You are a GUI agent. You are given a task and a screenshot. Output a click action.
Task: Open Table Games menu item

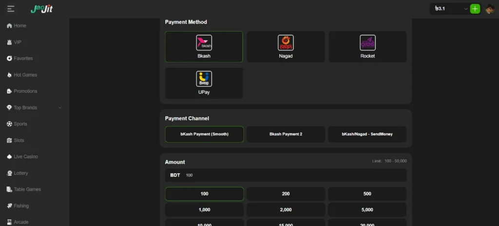coord(27,189)
